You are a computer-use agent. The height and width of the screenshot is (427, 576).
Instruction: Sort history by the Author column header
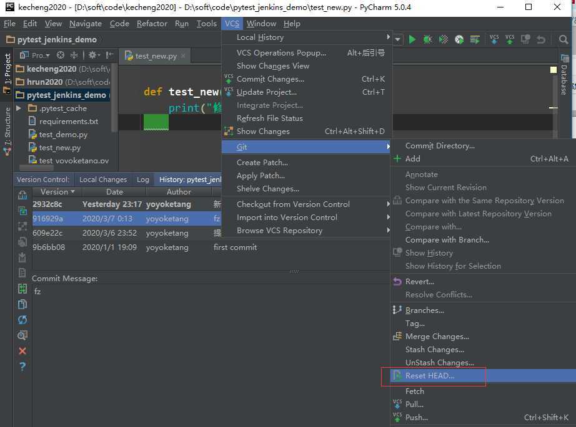tap(179, 192)
